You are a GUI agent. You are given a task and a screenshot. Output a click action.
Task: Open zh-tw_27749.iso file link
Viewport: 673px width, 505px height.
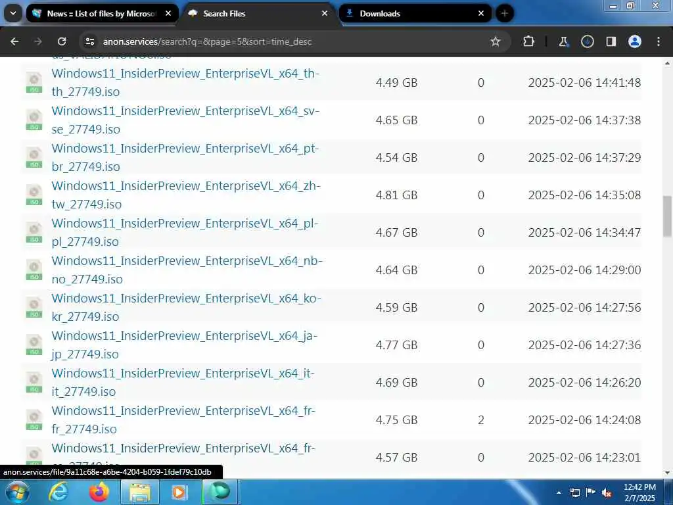tap(186, 195)
